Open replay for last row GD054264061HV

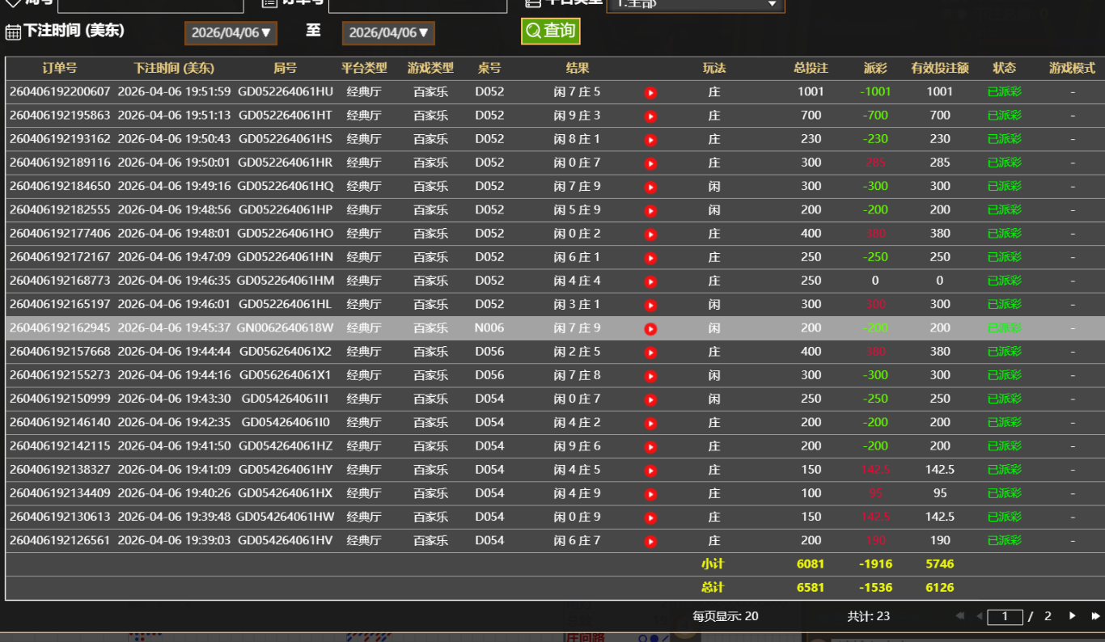point(650,542)
